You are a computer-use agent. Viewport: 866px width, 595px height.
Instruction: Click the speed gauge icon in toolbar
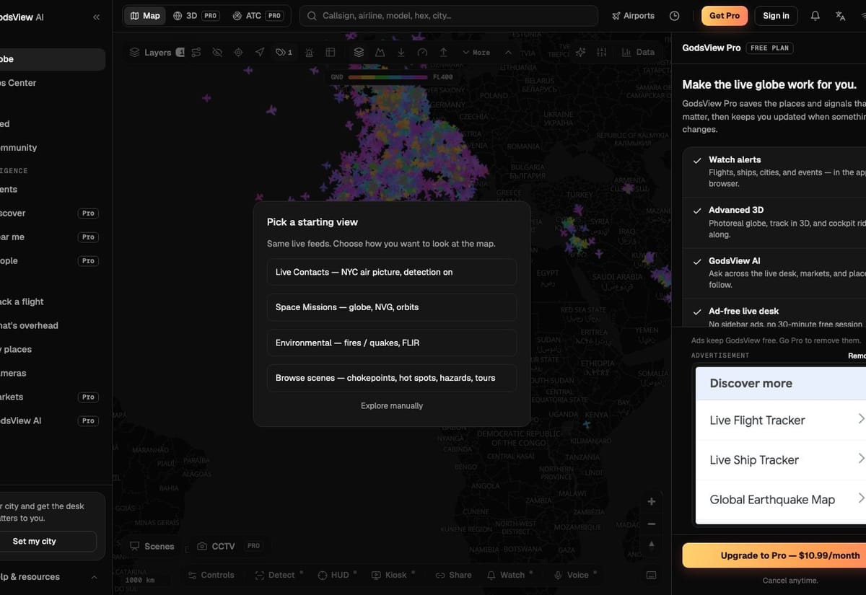pyautogui.click(x=422, y=53)
